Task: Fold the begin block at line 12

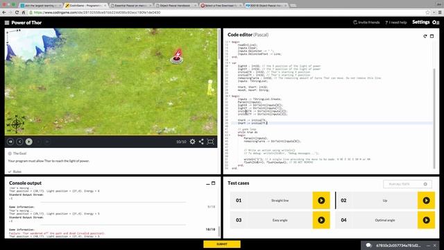Action: [230, 42]
